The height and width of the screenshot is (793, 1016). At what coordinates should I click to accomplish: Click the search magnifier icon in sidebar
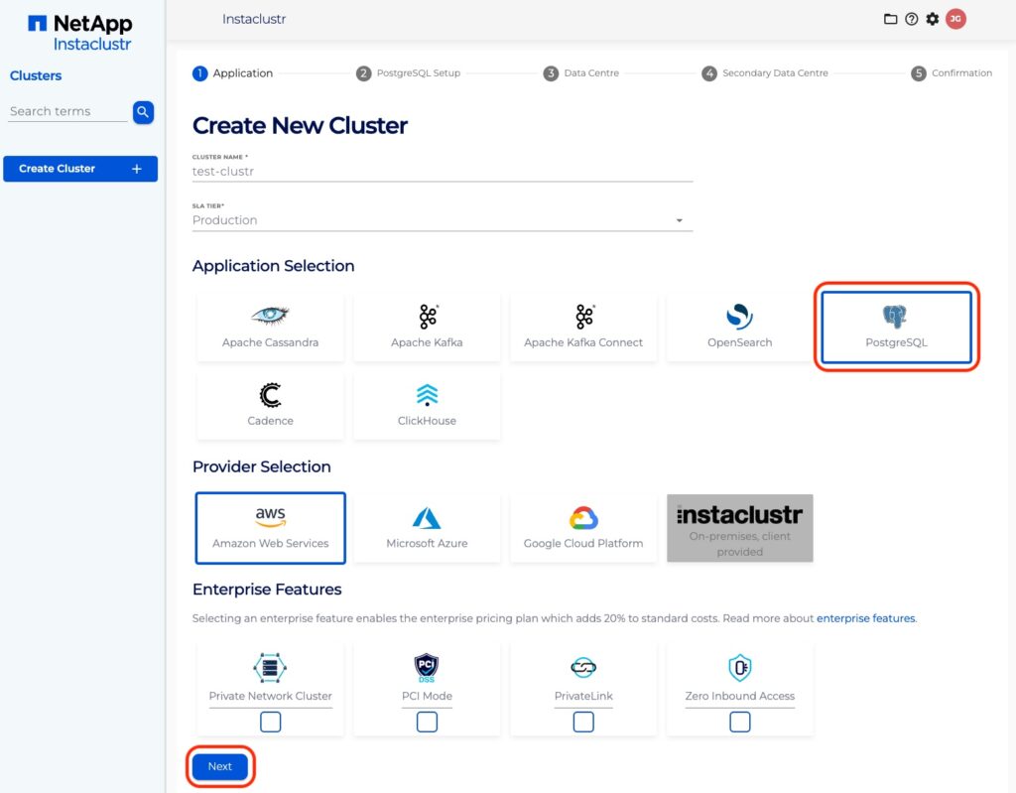point(144,112)
